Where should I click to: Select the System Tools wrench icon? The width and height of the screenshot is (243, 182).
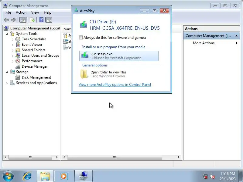coord(12,34)
